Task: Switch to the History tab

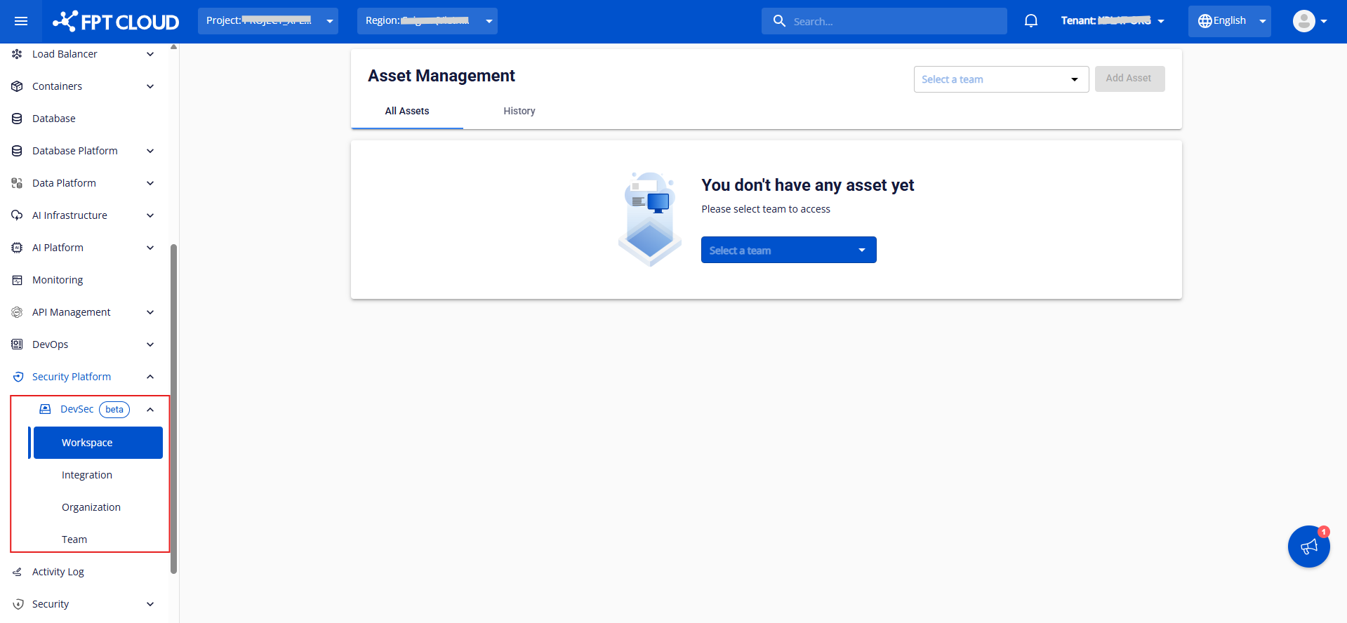Action: [519, 111]
